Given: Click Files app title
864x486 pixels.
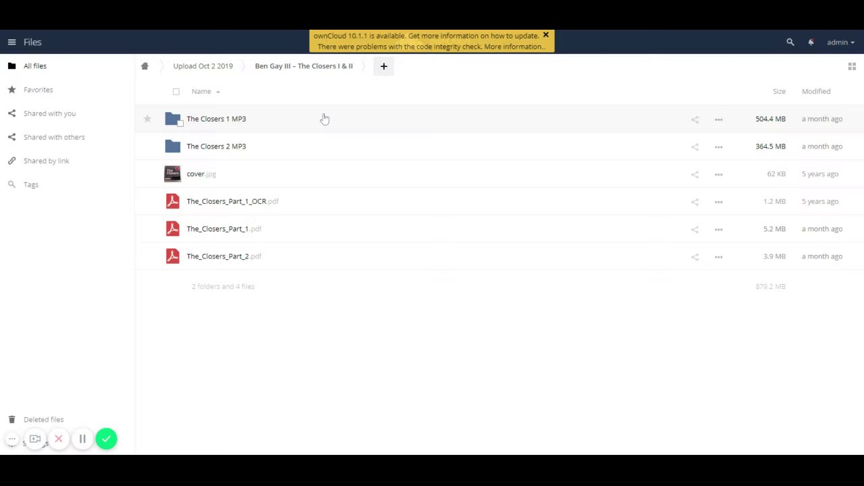Looking at the screenshot, I should (32, 42).
